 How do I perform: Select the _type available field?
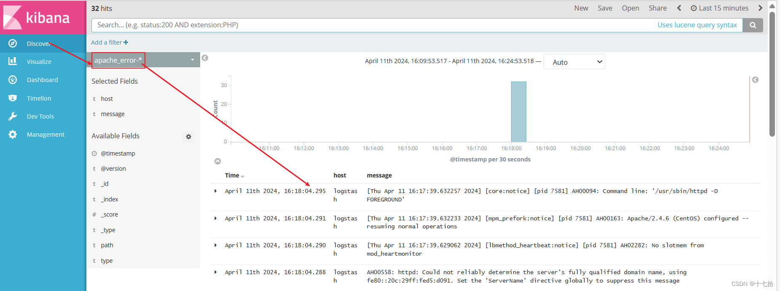tap(108, 230)
